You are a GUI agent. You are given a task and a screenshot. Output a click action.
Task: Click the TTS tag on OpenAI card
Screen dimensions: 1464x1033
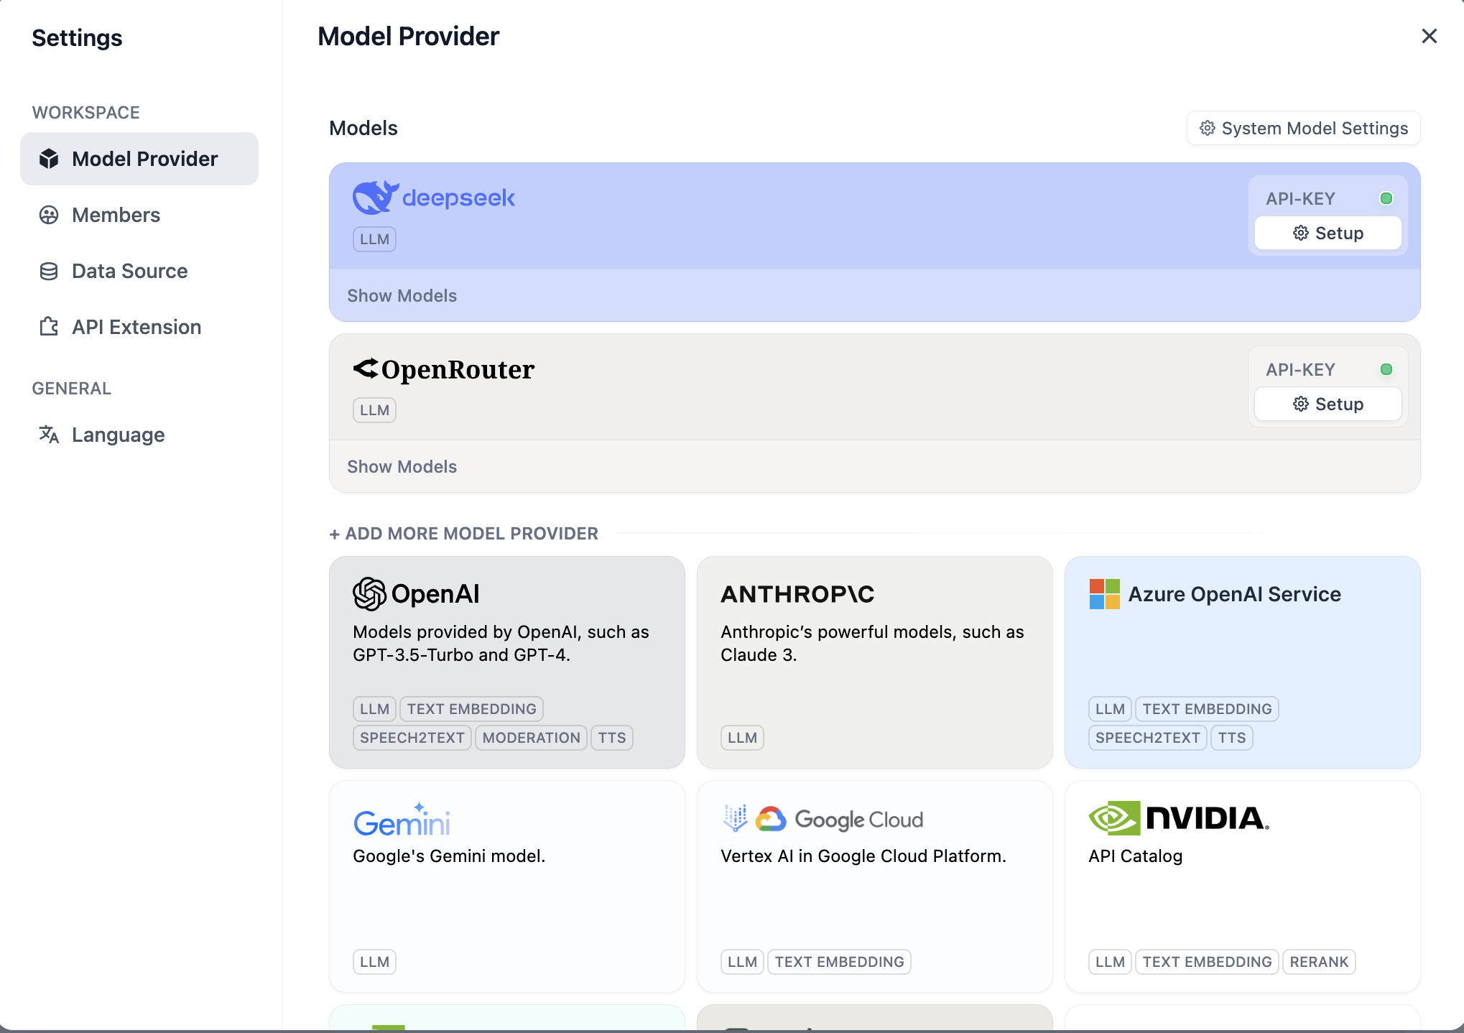pyautogui.click(x=612, y=738)
